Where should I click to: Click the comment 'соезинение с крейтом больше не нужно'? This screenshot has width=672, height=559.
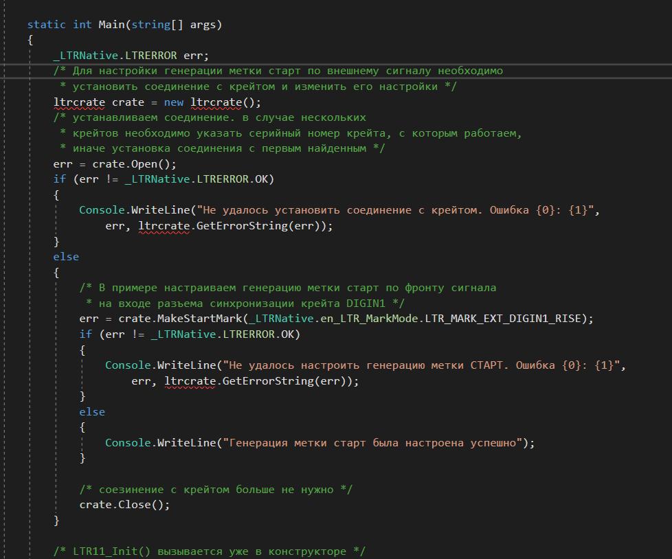pyautogui.click(x=216, y=490)
